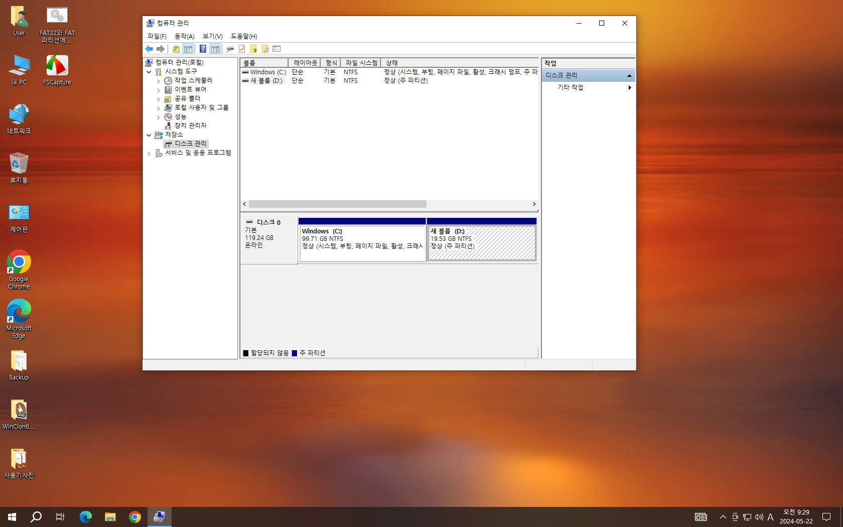Select 로컬 사용자 및 그룹 icon
The width and height of the screenshot is (843, 527).
click(x=168, y=108)
